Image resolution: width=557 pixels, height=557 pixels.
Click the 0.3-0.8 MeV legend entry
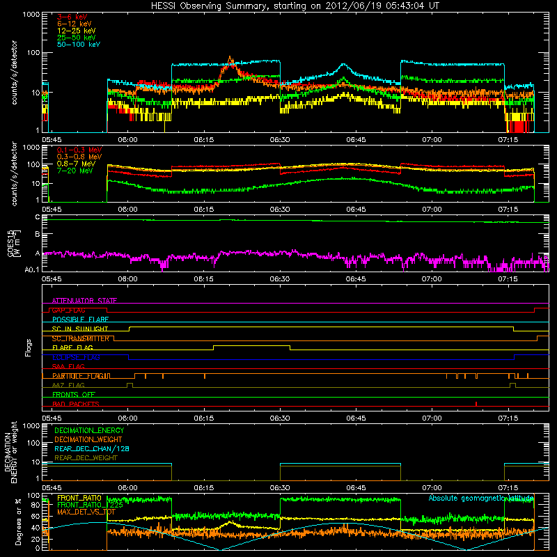point(79,157)
